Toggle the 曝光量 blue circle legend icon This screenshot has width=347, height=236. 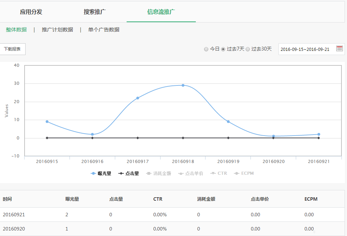coord(92,173)
